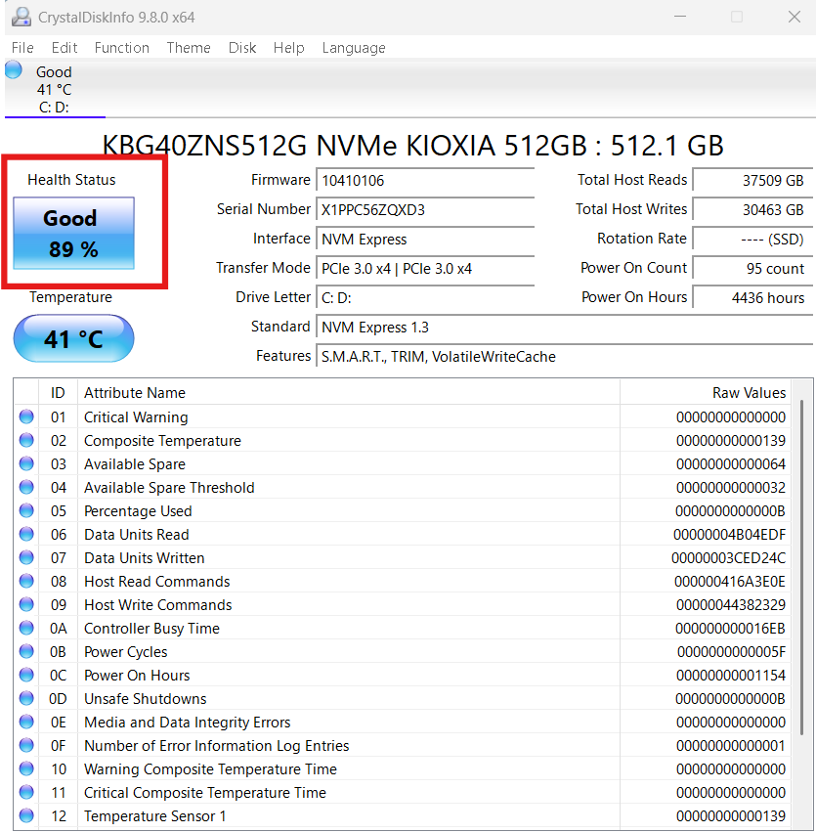The height and width of the screenshot is (833, 816).
Task: Open the Function menu
Action: [x=121, y=47]
